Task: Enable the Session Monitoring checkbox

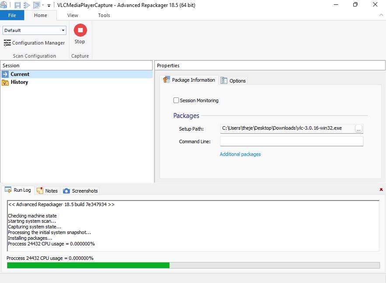Action: pos(176,100)
